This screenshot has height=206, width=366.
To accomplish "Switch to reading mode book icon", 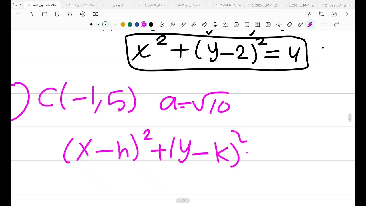I will coord(96,14).
